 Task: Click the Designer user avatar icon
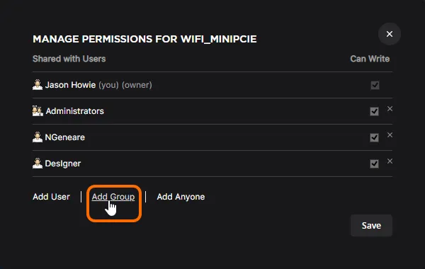coord(38,164)
